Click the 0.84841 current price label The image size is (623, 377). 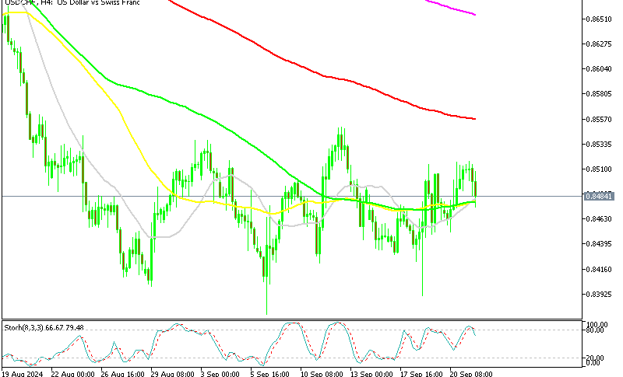pos(599,196)
